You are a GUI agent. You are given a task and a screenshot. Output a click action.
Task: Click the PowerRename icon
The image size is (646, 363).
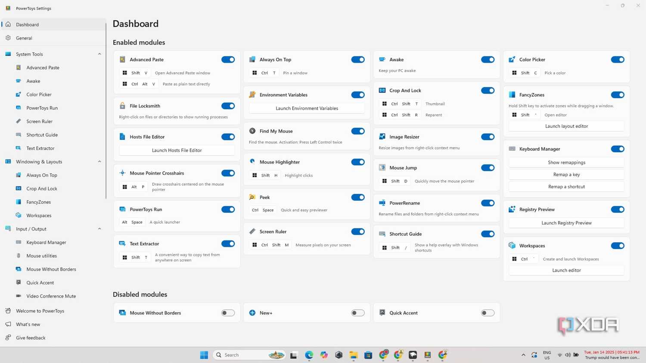point(382,203)
